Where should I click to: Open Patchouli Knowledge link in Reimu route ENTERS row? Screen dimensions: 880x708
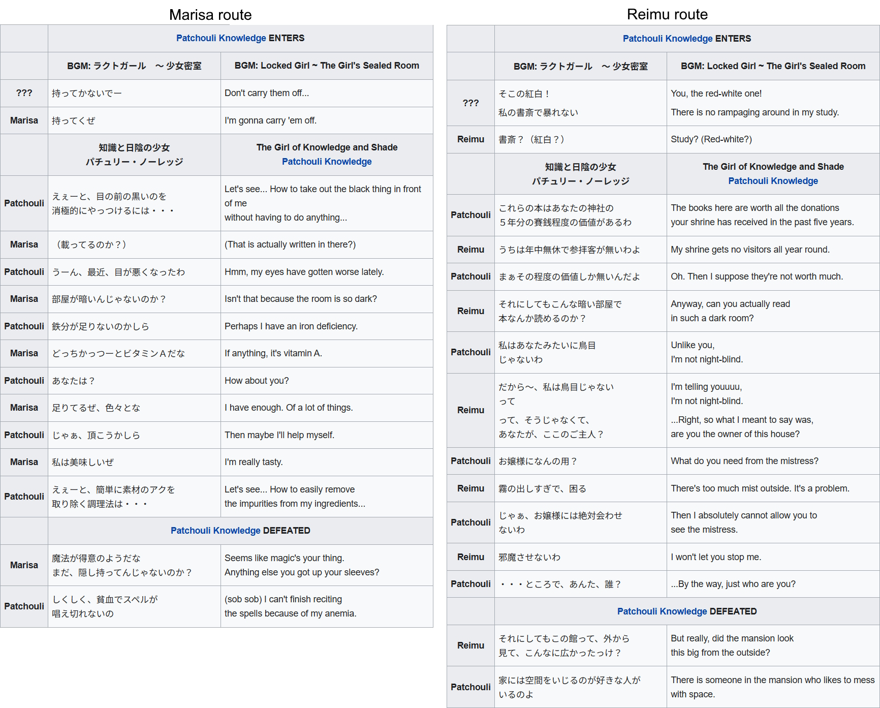(x=668, y=39)
